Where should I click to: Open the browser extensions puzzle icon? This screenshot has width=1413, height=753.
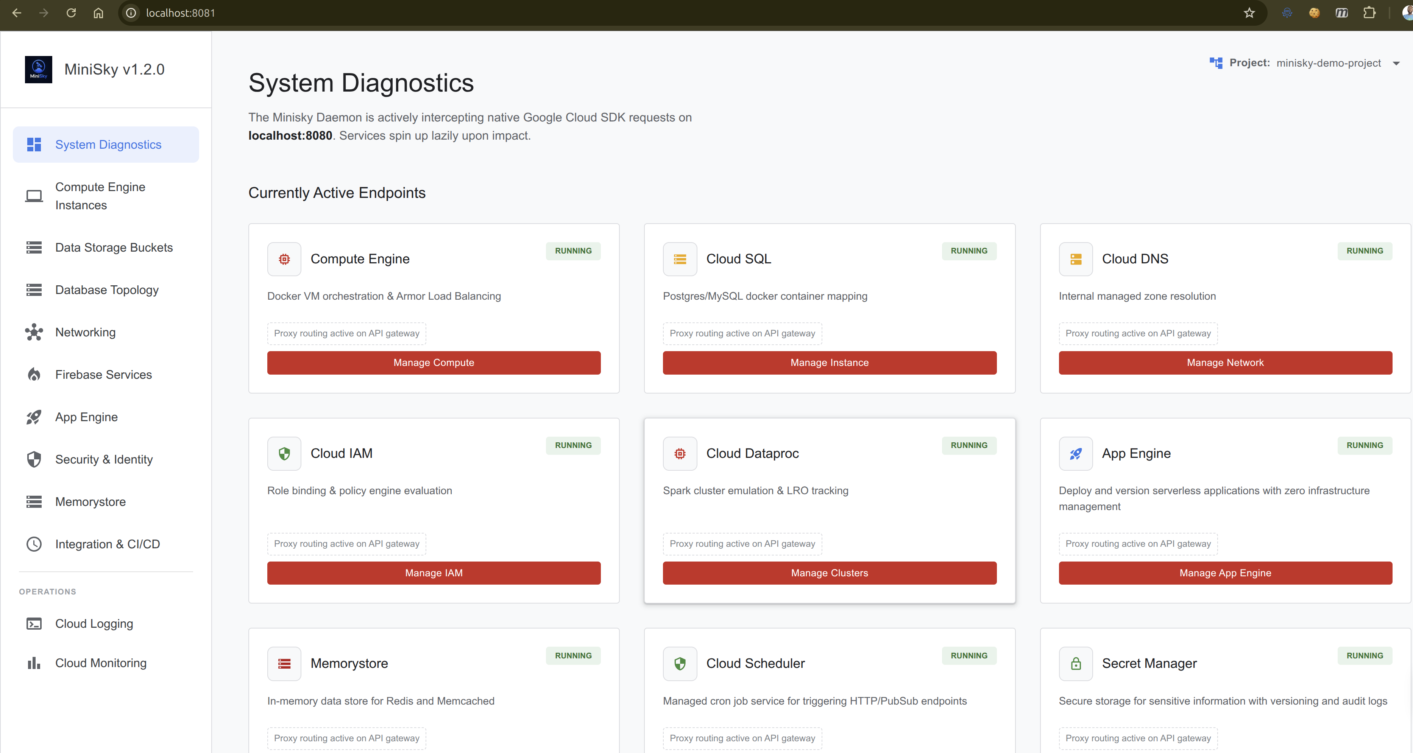click(x=1369, y=13)
